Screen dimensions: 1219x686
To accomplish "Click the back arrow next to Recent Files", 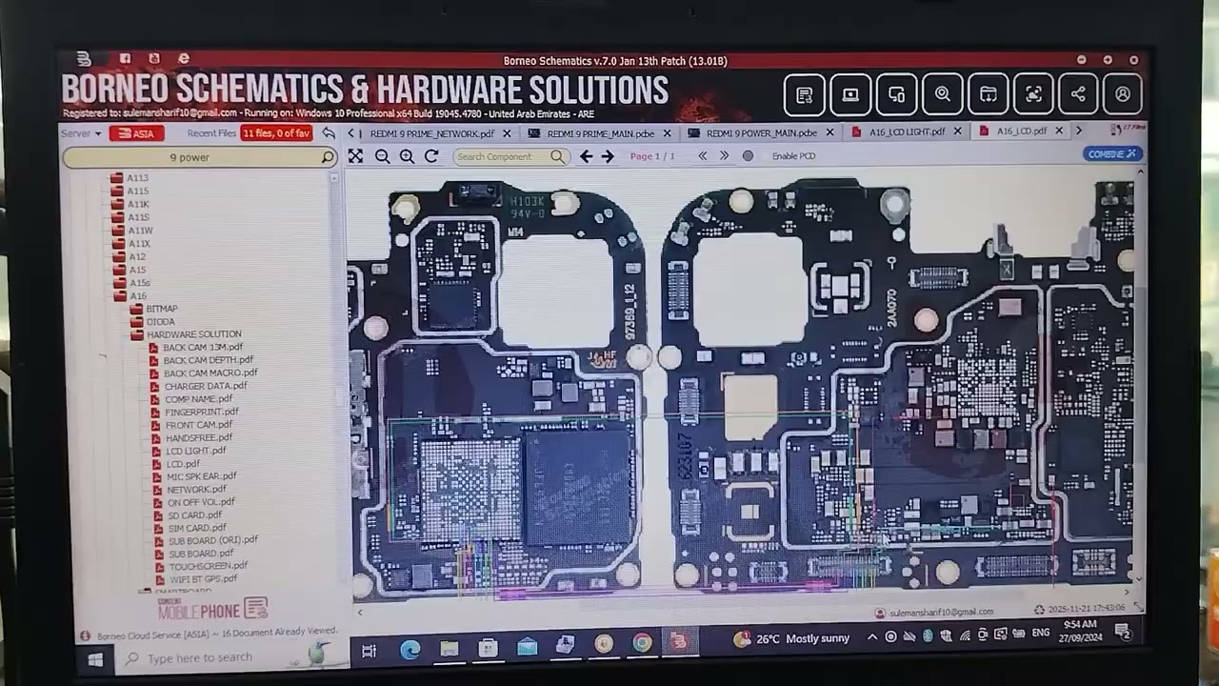I will tap(329, 133).
